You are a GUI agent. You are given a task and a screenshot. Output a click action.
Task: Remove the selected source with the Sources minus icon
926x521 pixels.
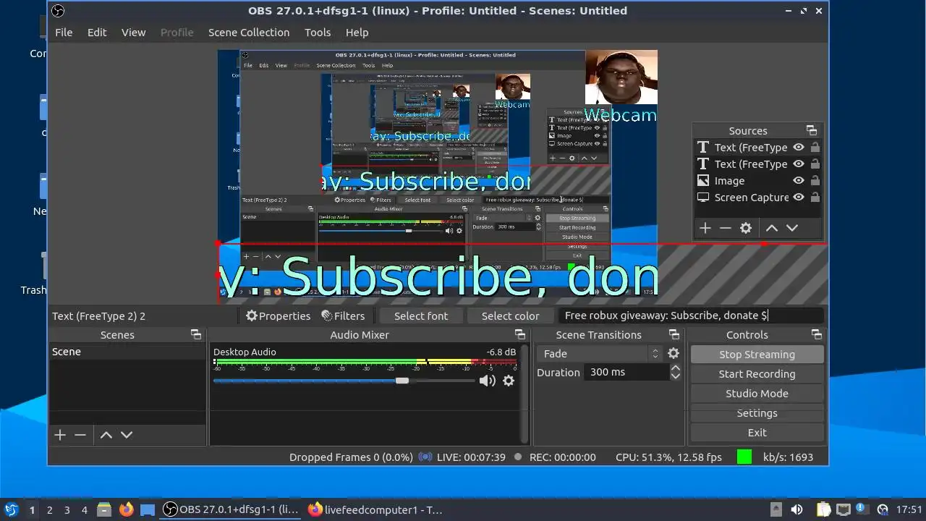tap(726, 228)
